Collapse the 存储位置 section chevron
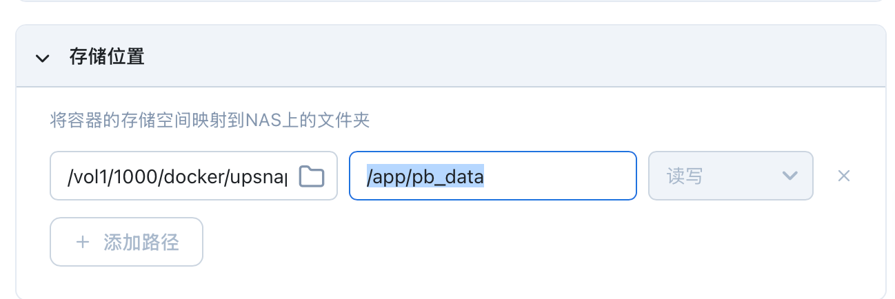The height and width of the screenshot is (299, 895). (43, 58)
